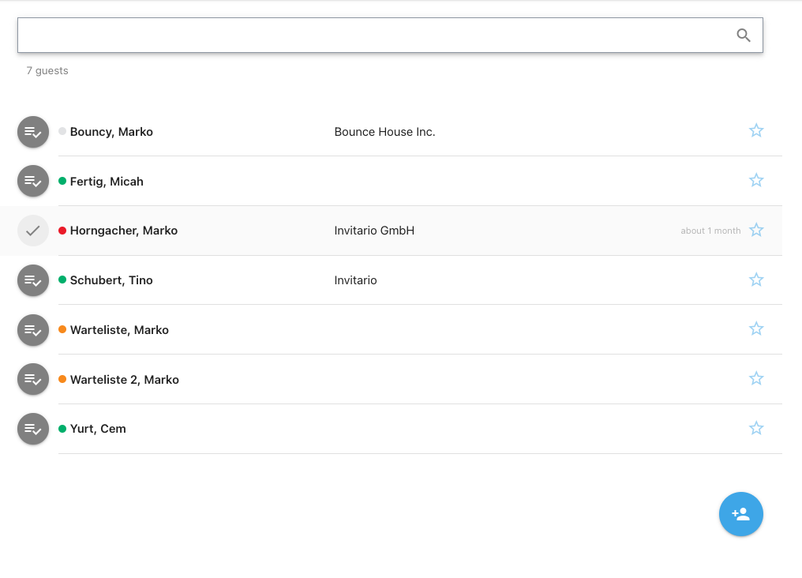Screen dimensions: 802x578
Task: Click checklist avatar icon for Bouncy, Marko
Action: (x=33, y=132)
